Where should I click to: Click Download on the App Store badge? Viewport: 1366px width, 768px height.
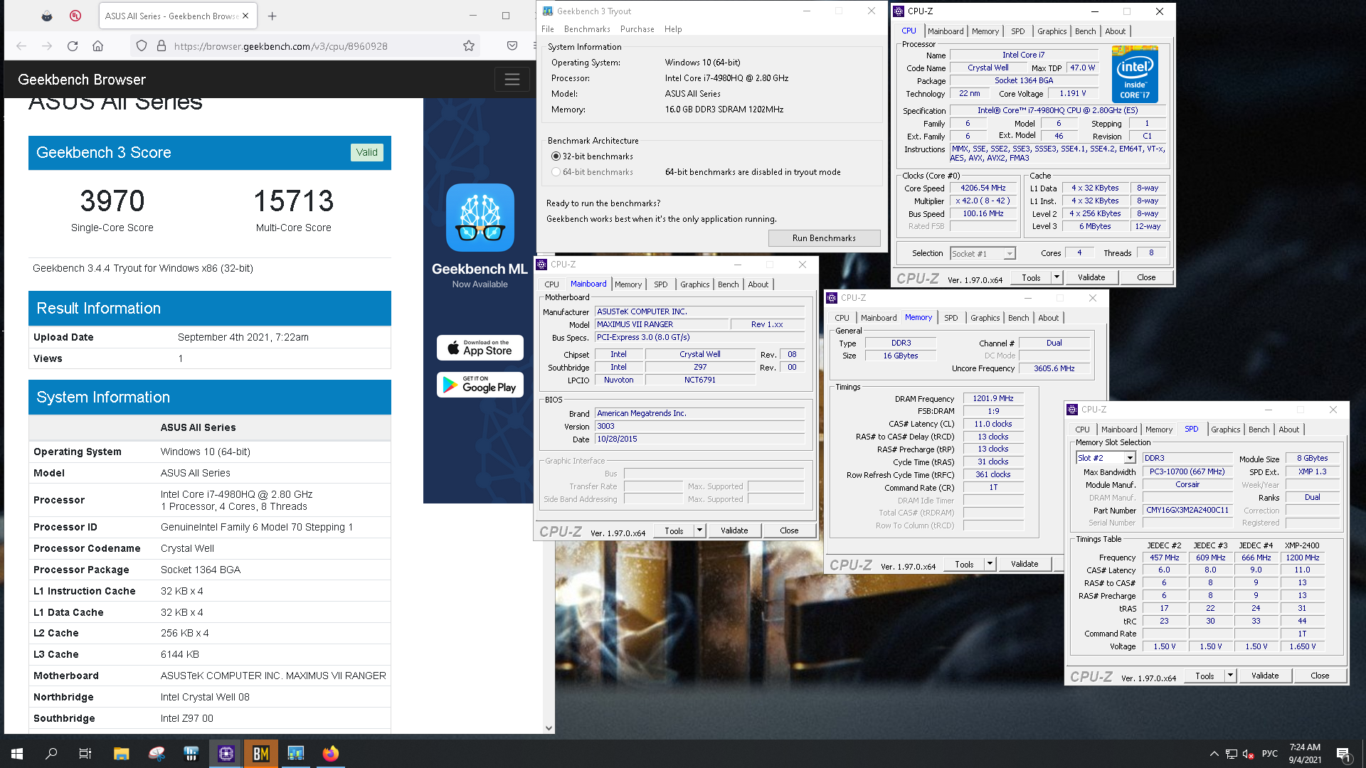click(x=480, y=348)
